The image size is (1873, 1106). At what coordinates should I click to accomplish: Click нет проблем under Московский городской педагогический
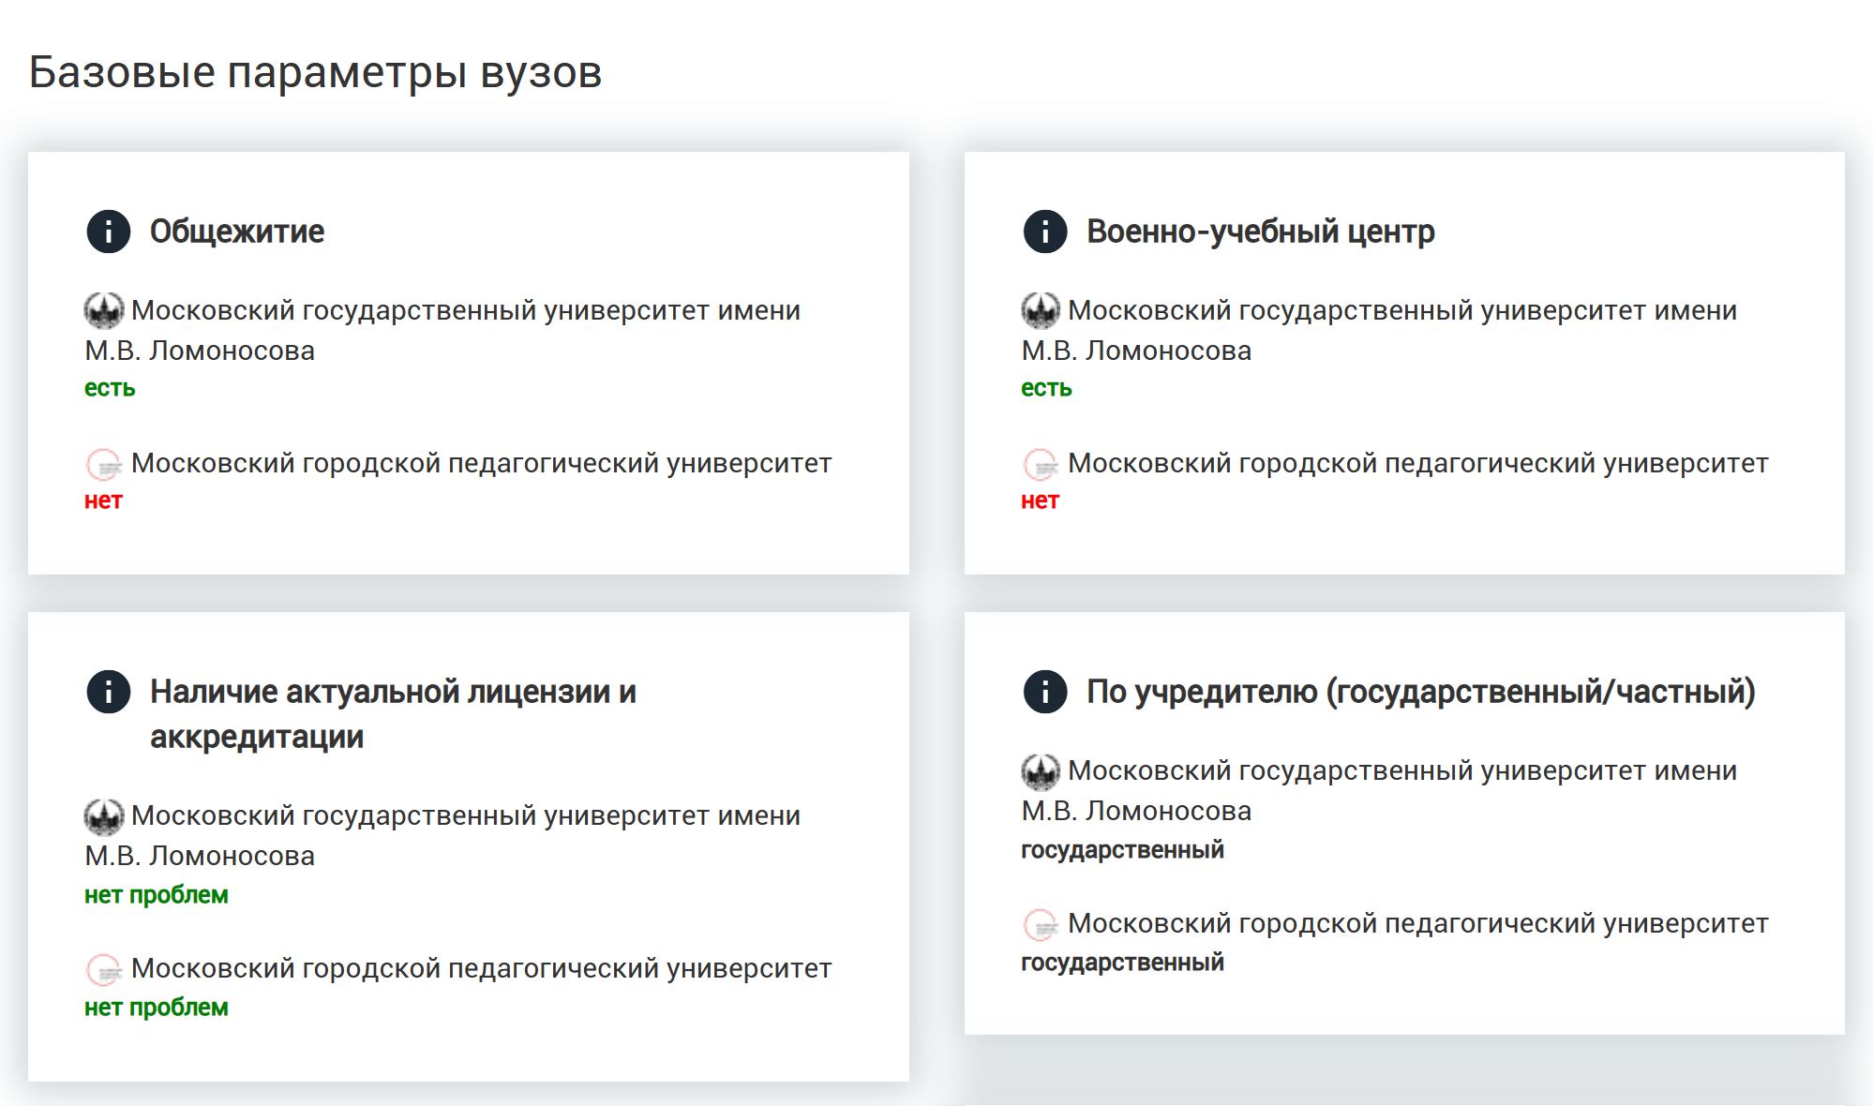(x=157, y=1008)
